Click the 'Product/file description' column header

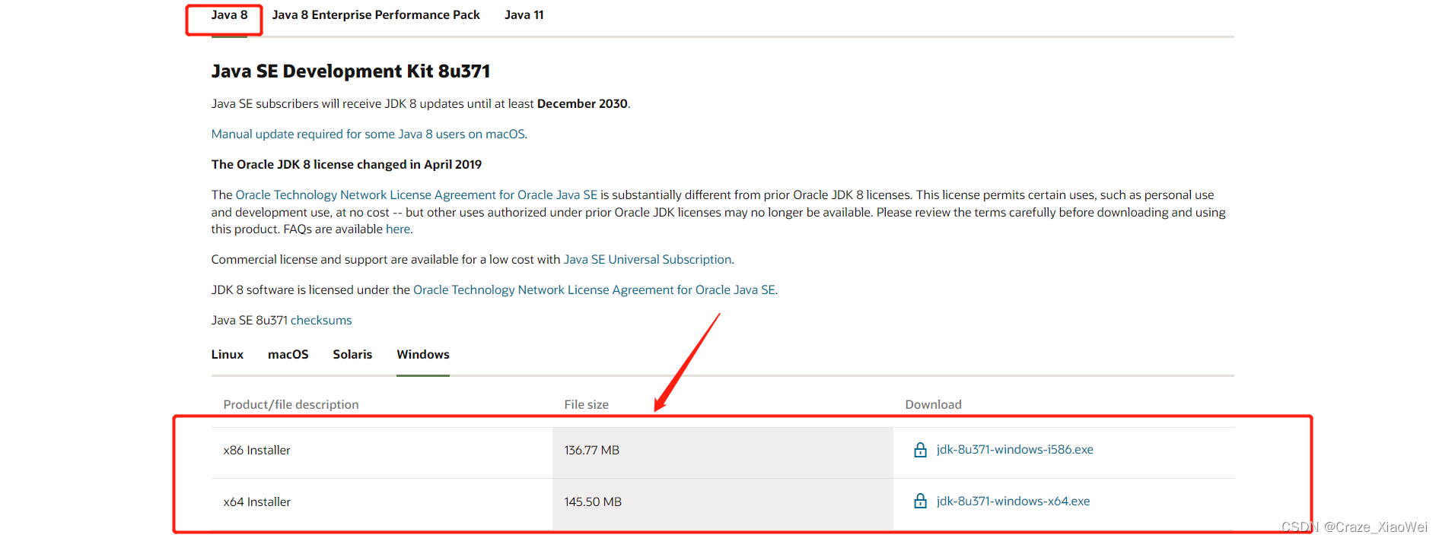point(291,405)
